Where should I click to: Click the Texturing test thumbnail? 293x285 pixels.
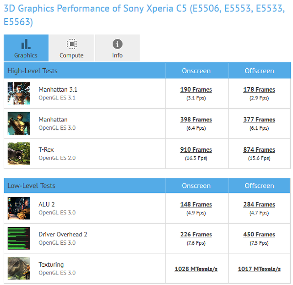point(19,269)
